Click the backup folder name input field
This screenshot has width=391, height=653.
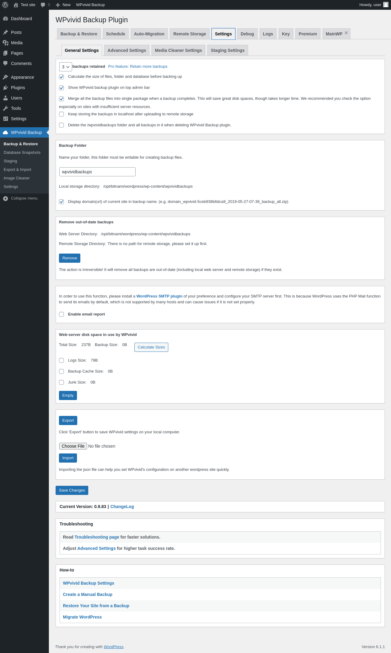[97, 172]
